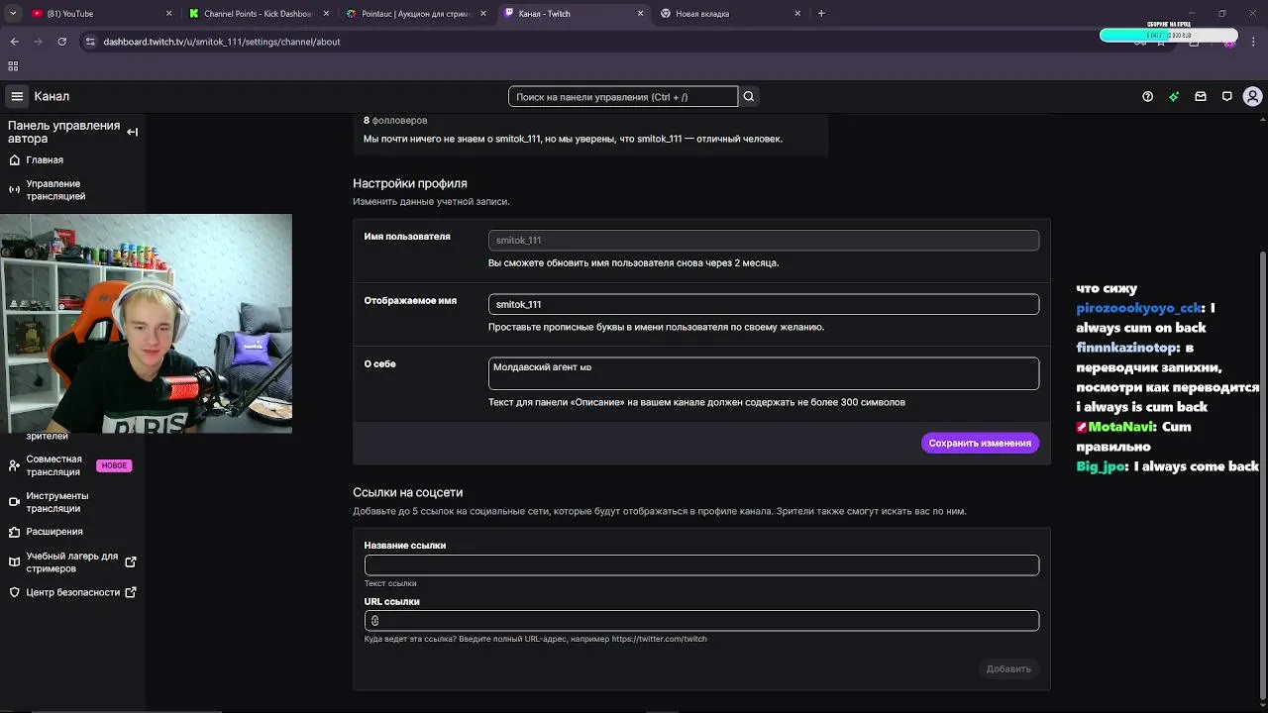Click the Ссылки на соцсети heading

[407, 492]
